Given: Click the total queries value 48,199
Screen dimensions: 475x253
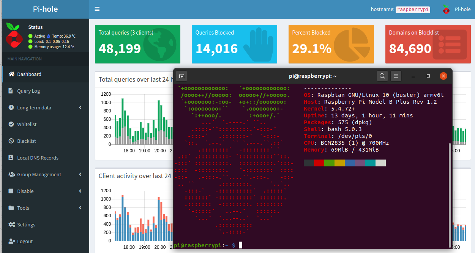Looking at the screenshot, I should (120, 49).
